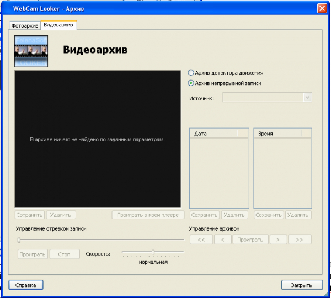Click Проиграть in Управление отрезком записи
The image size is (331, 298).
pos(33,254)
